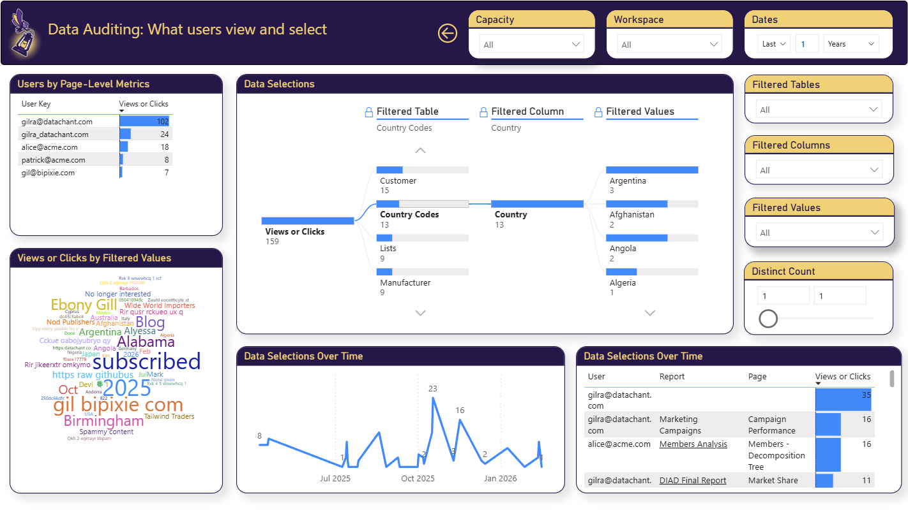Open the Capacity dropdown showing All
908x510 pixels.
531,43
